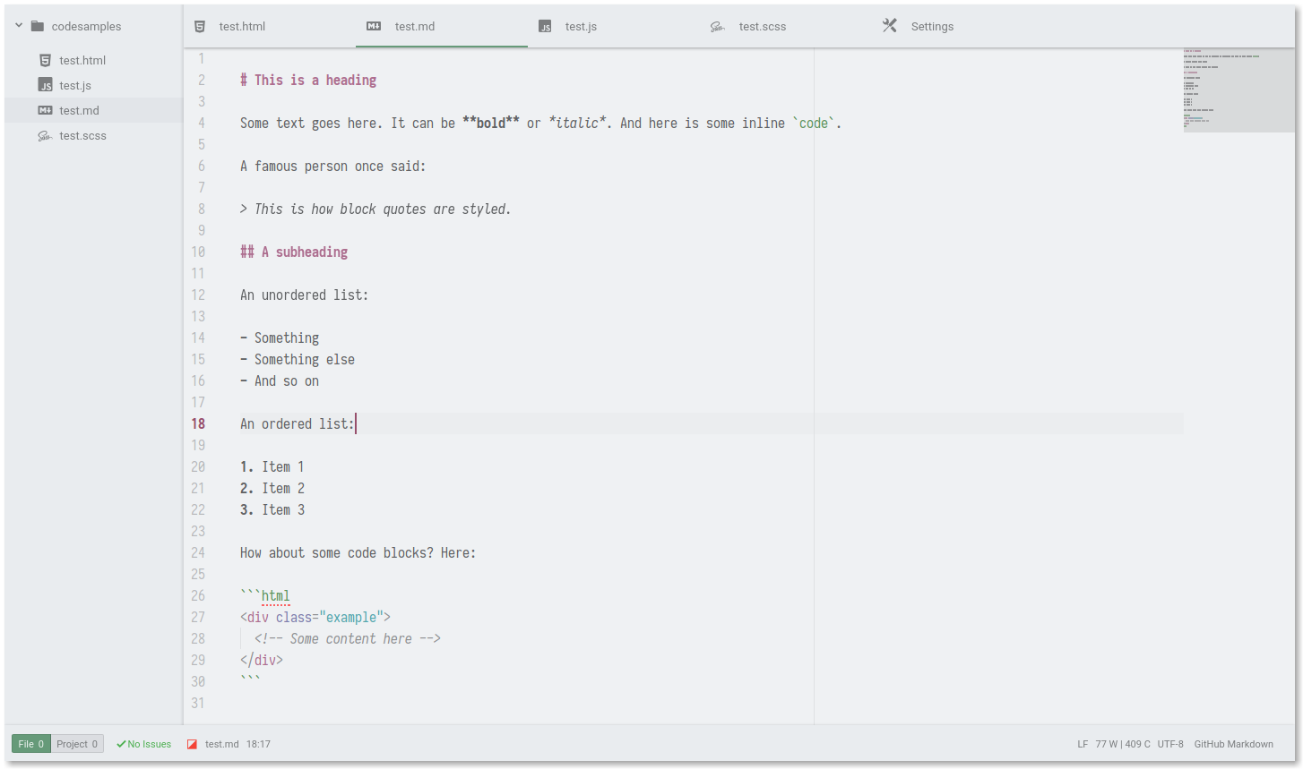Change GitHub Markdown grammar selector
The image size is (1303, 769).
click(1233, 744)
